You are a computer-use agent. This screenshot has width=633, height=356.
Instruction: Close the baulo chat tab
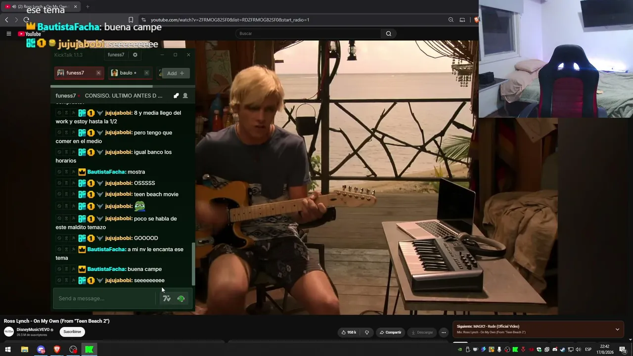tap(146, 73)
